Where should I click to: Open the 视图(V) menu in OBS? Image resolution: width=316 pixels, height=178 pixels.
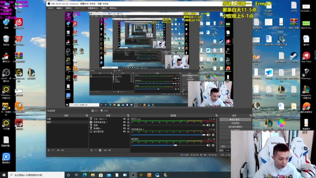[x=69, y=8]
